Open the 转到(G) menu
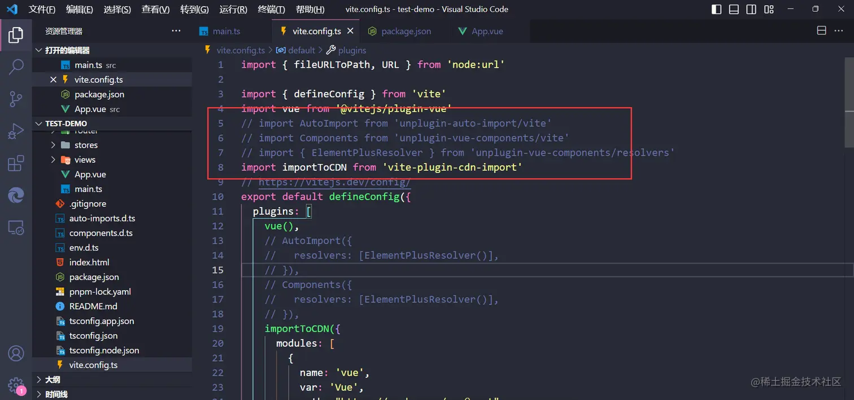 tap(194, 9)
